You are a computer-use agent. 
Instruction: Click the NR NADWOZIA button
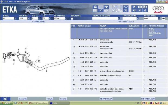click(x=106, y=99)
